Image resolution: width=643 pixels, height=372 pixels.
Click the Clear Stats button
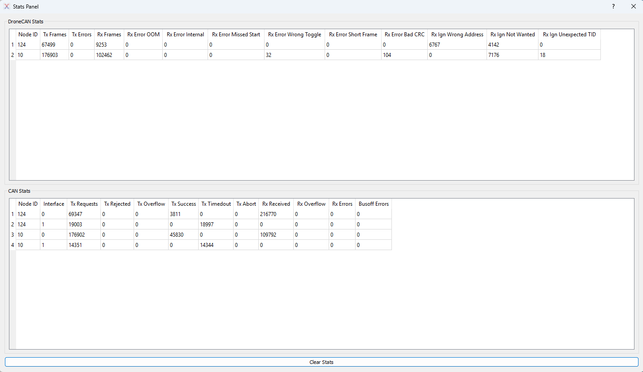[321, 362]
